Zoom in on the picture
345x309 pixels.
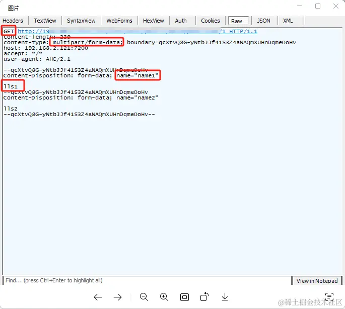[x=164, y=297]
